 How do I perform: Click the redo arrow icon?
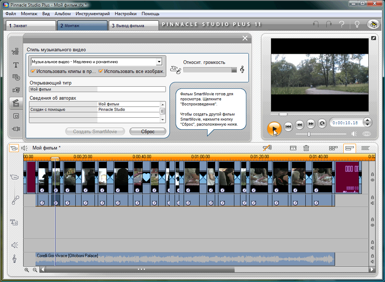pos(329,24)
